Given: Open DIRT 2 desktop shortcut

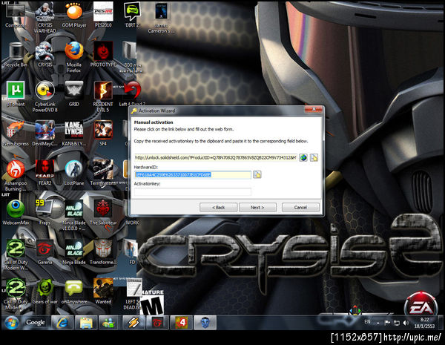Looking at the screenshot, I should pyautogui.click(x=132, y=15).
